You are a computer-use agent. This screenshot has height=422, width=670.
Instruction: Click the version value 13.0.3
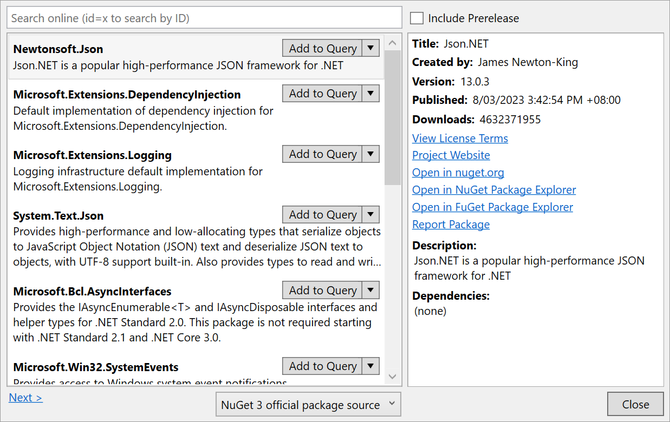tap(474, 82)
